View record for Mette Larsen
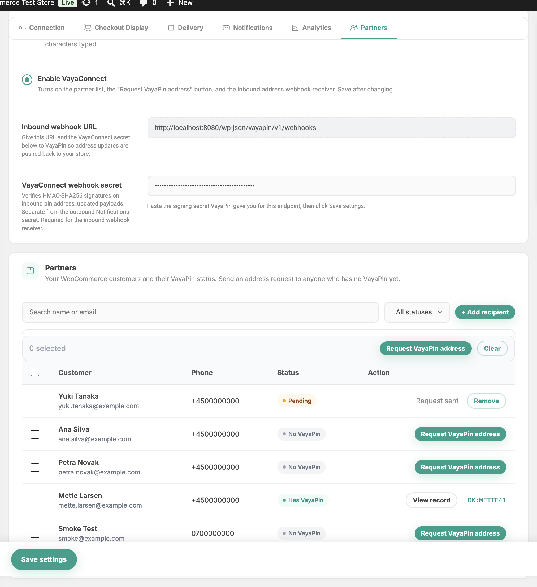This screenshot has width=537, height=587. pos(431,500)
